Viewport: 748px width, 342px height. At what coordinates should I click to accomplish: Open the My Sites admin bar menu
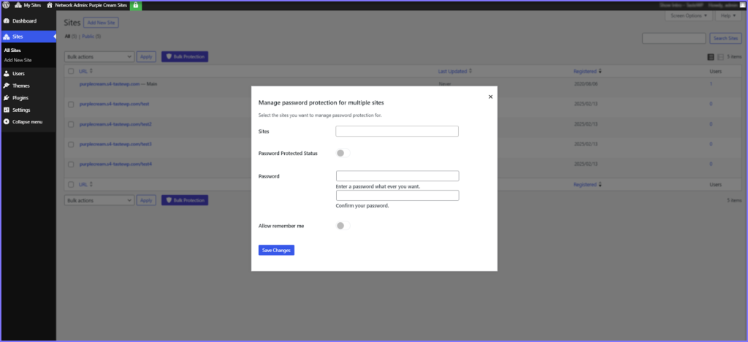[x=28, y=5]
